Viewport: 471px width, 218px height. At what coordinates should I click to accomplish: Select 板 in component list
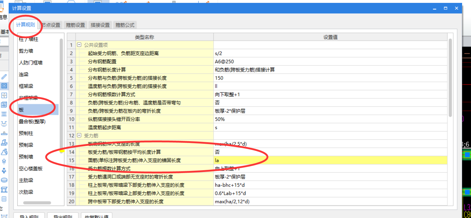coord(38,110)
